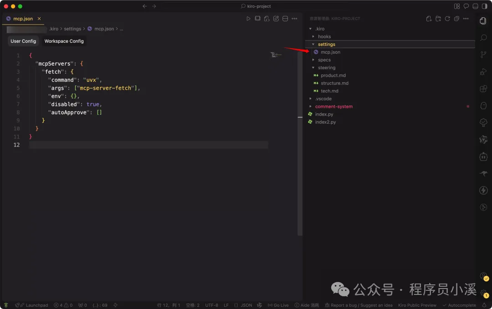Image resolution: width=492 pixels, height=309 pixels.
Task: Open the Explorer view in the activity bar
Action: pyautogui.click(x=483, y=20)
